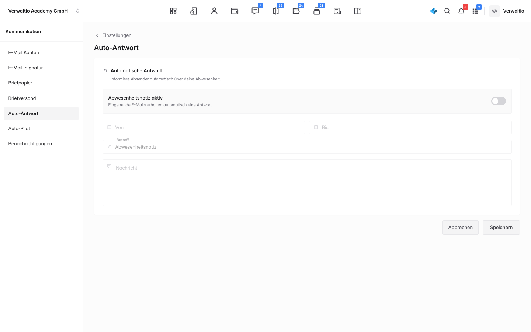
Task: Open the split panel layout icon
Action: click(358, 11)
